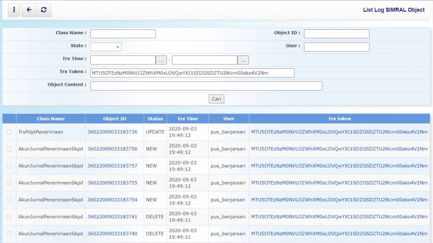Click the Trx token link in the first row

[x=339, y=132]
